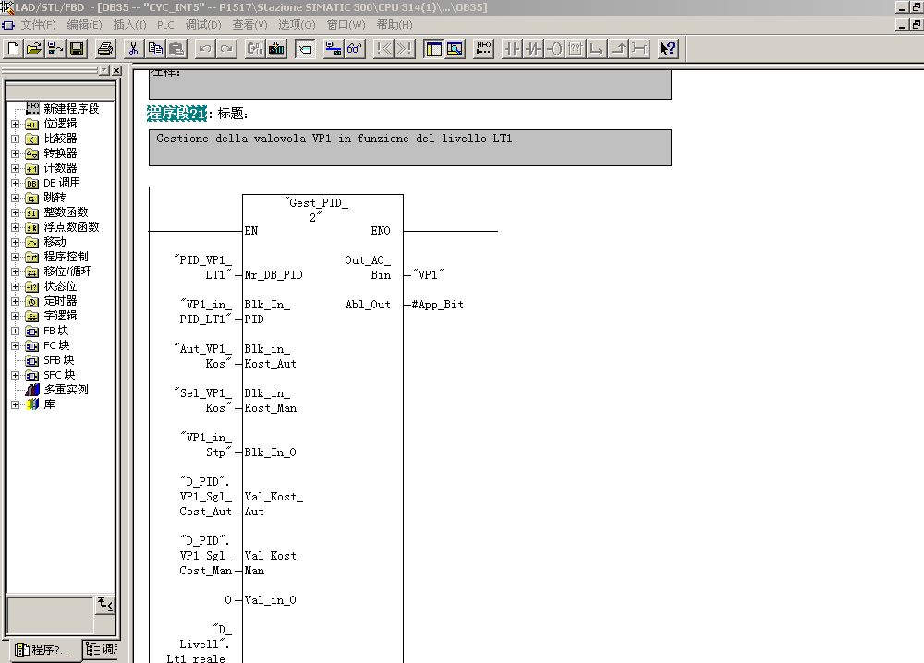
Task: Insert a normally open contact
Action: (x=512, y=49)
